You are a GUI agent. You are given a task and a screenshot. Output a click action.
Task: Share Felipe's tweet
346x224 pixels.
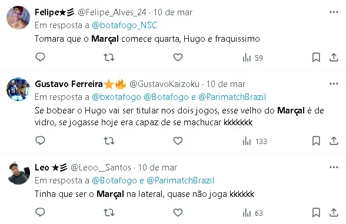click(x=334, y=58)
